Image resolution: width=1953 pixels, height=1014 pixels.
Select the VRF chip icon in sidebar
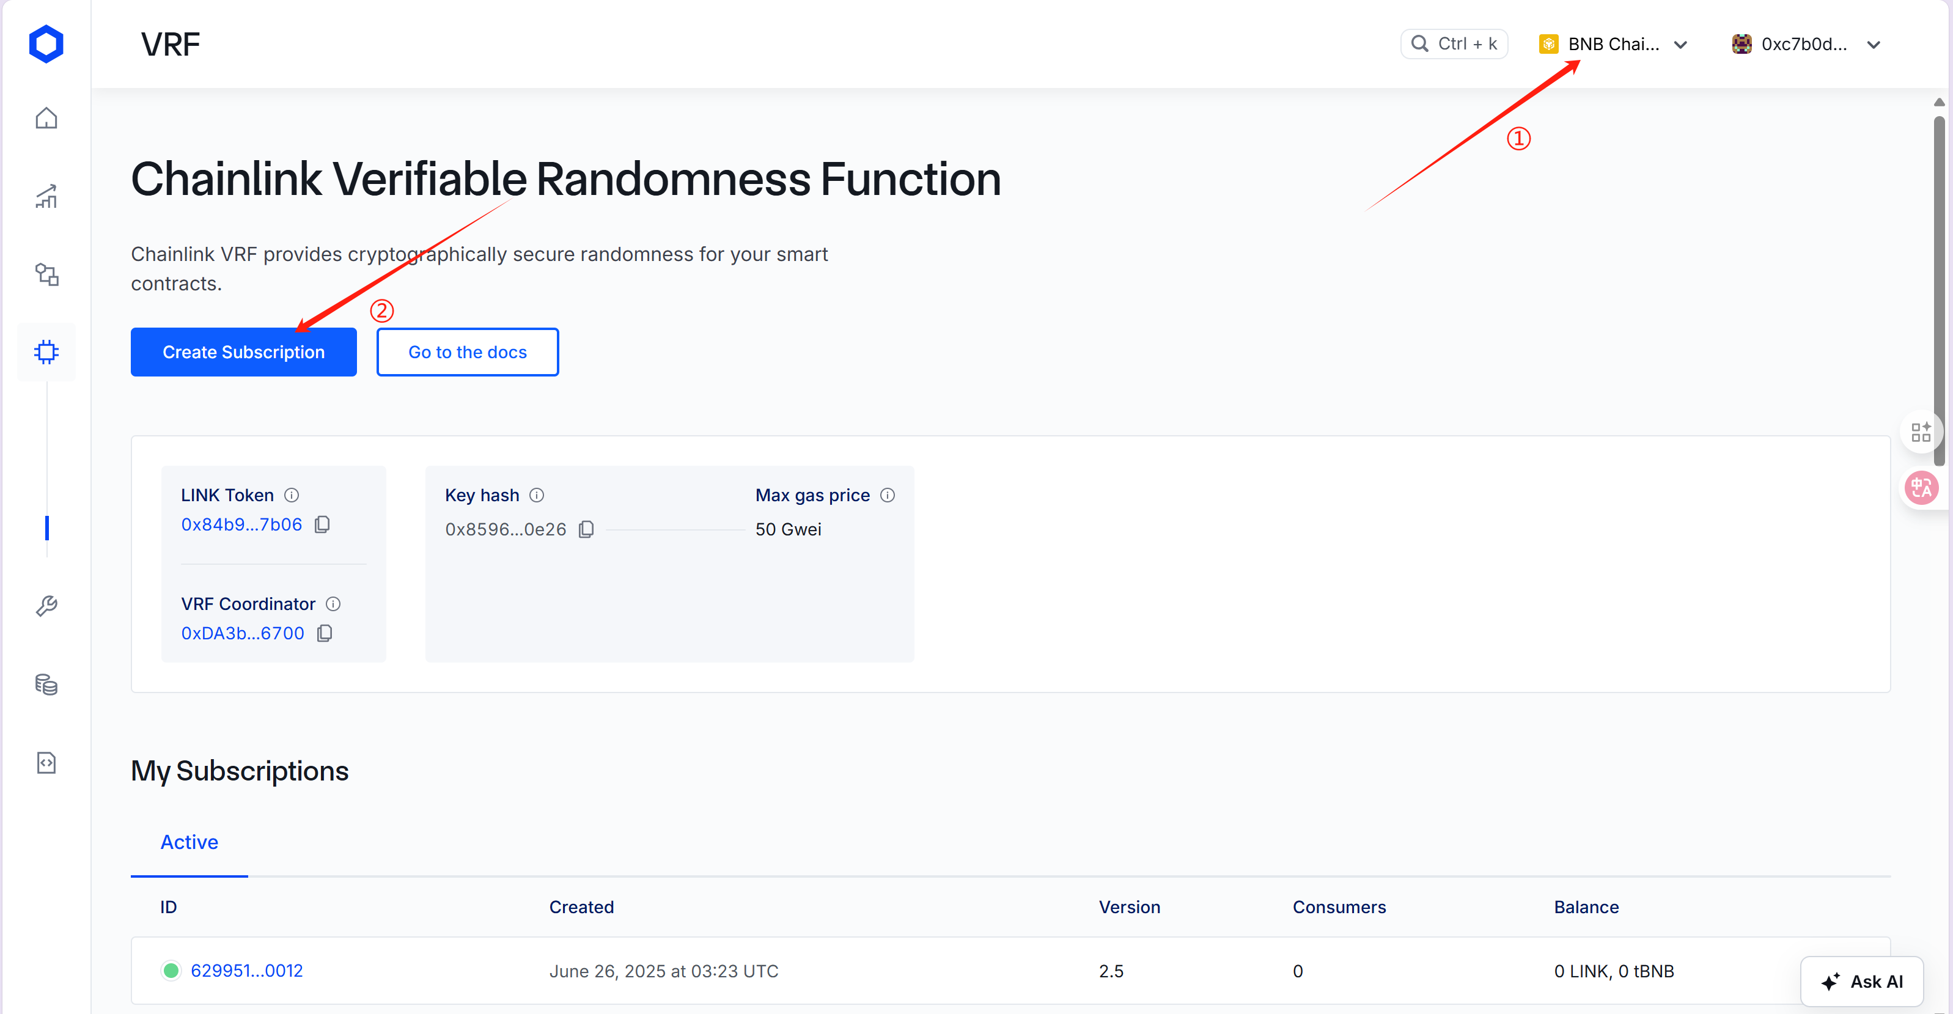click(46, 351)
